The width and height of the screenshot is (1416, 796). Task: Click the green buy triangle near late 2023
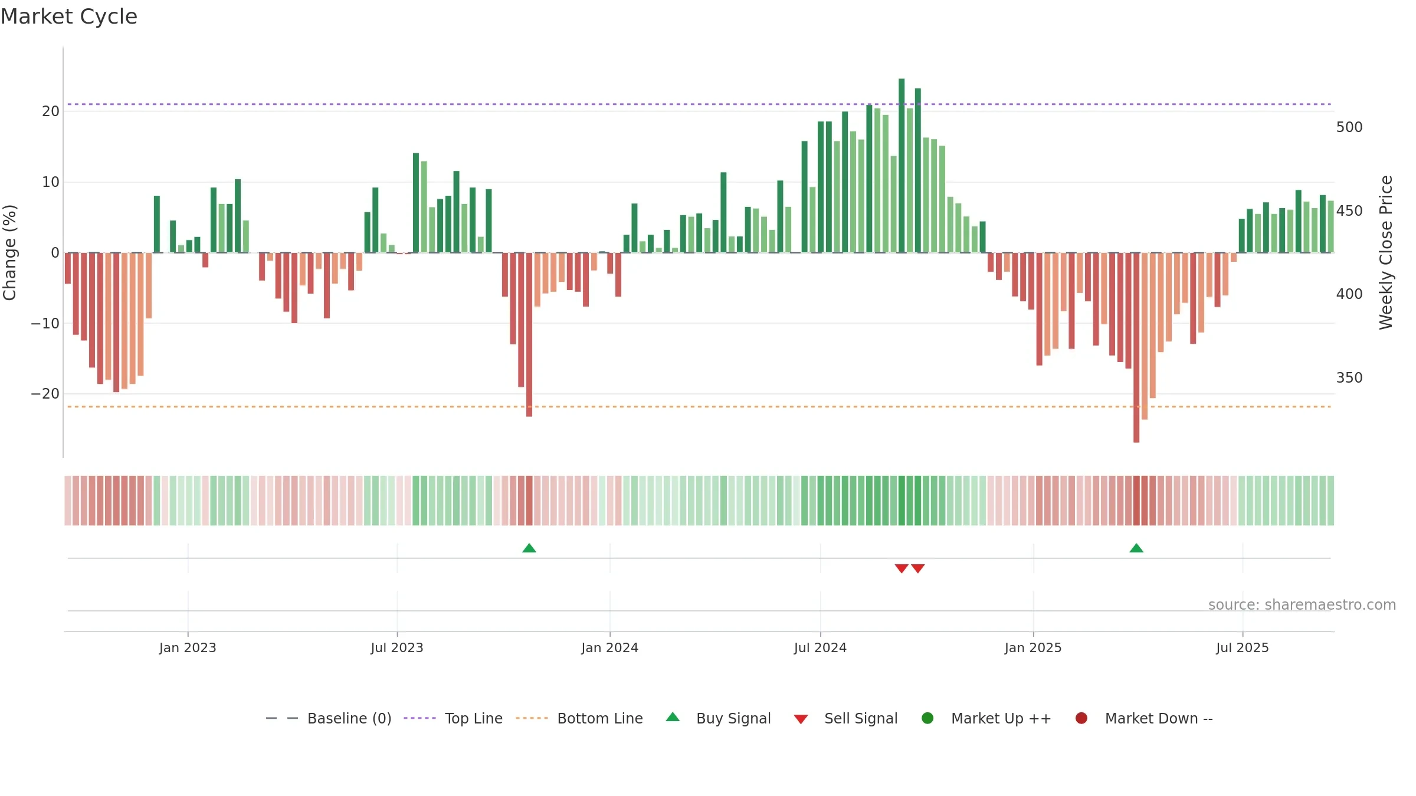tap(529, 548)
